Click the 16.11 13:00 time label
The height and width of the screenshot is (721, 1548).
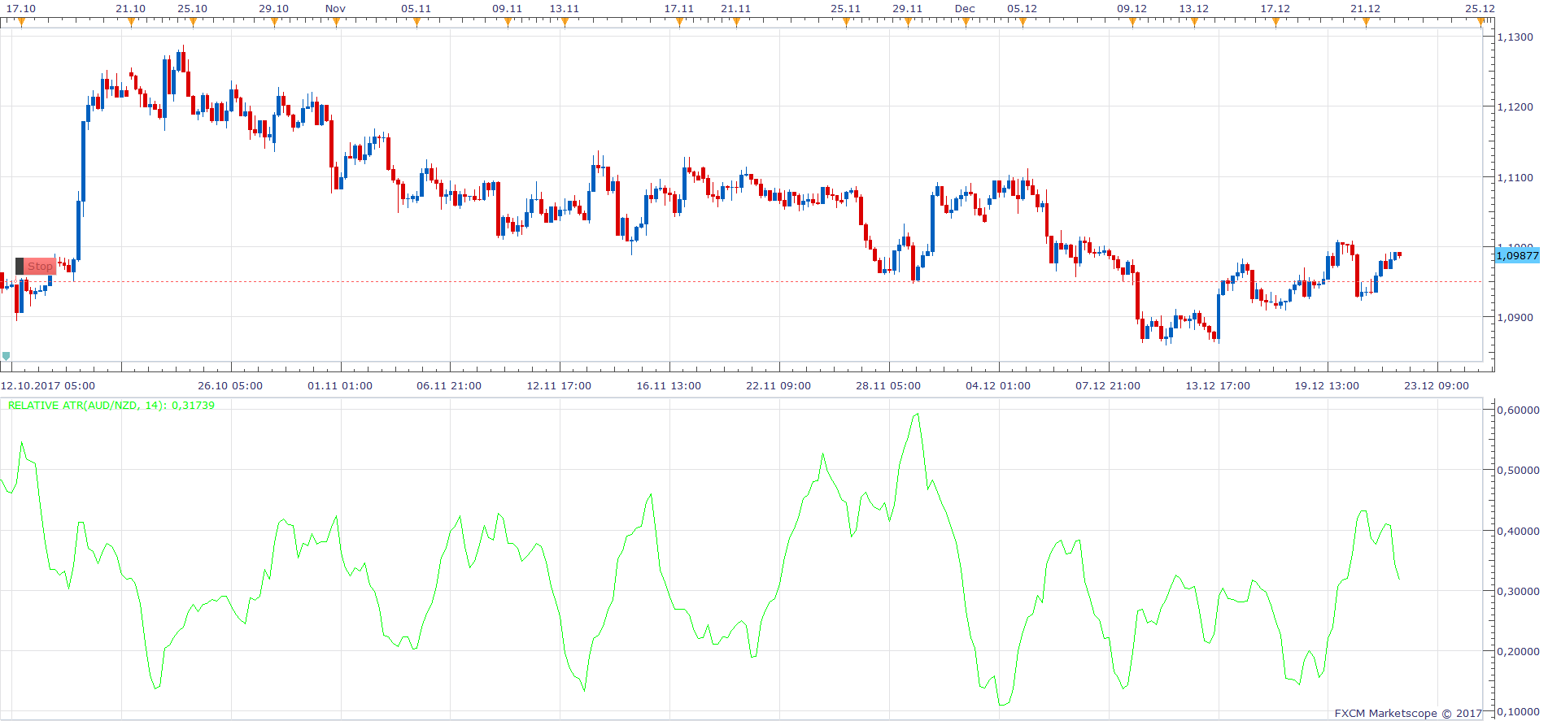[x=669, y=385]
